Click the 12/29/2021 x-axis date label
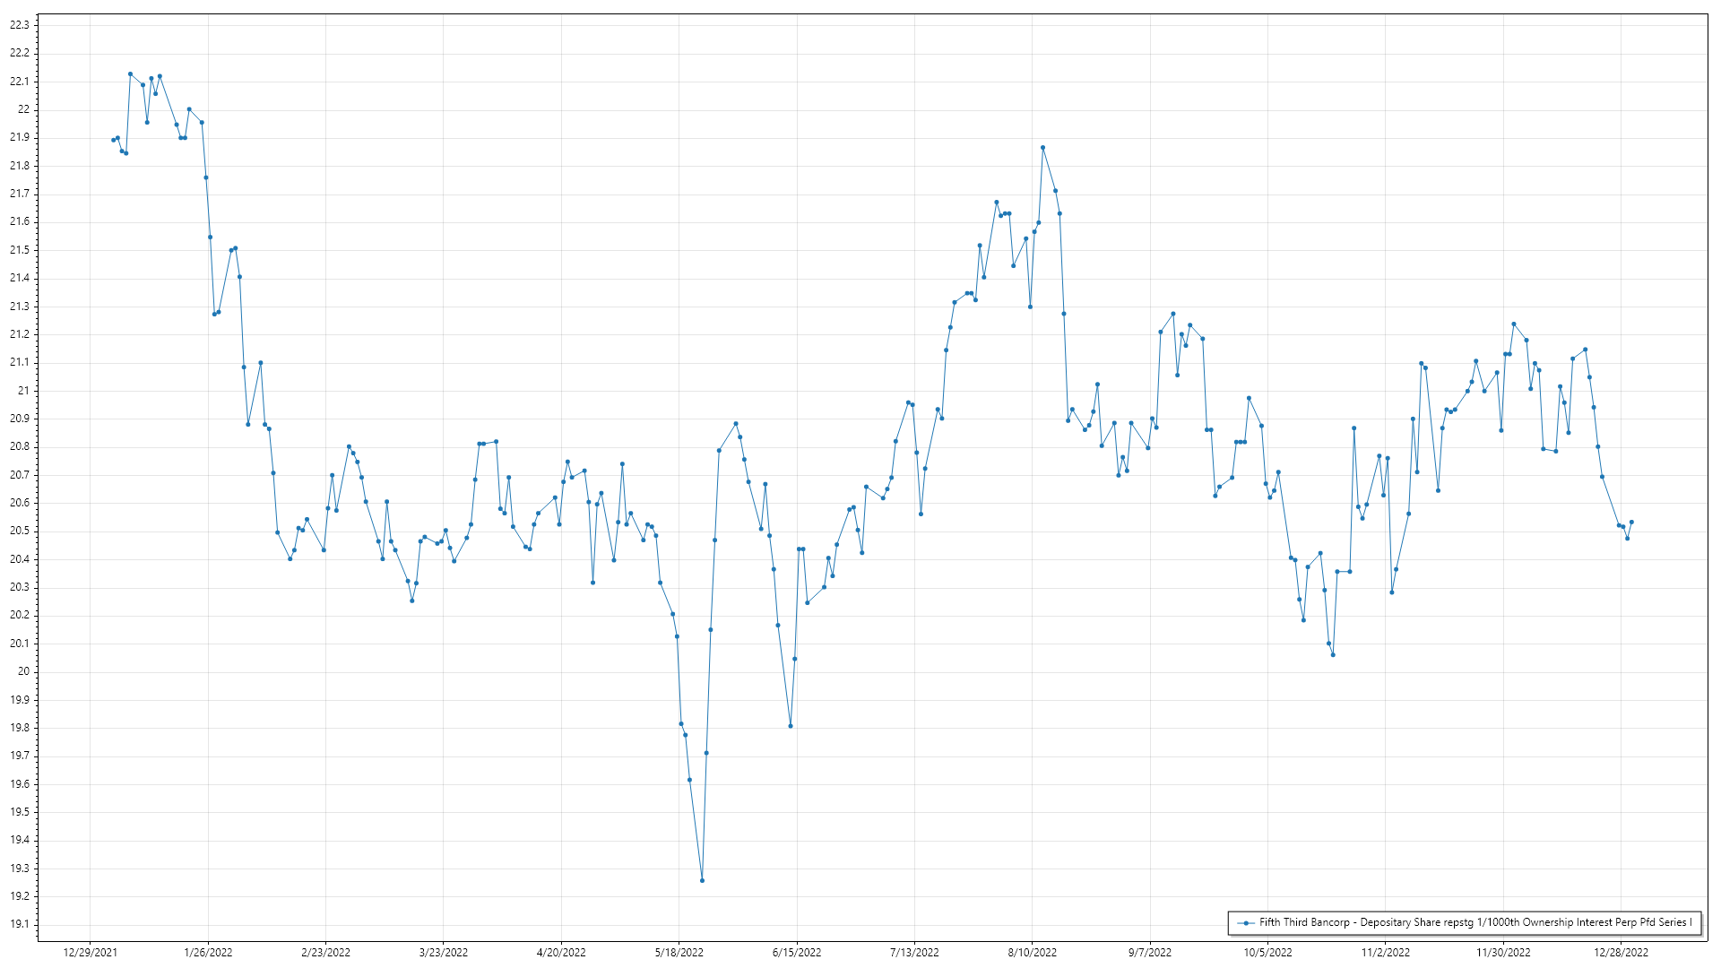Viewport: 1721px width, 968px height. pyautogui.click(x=91, y=953)
